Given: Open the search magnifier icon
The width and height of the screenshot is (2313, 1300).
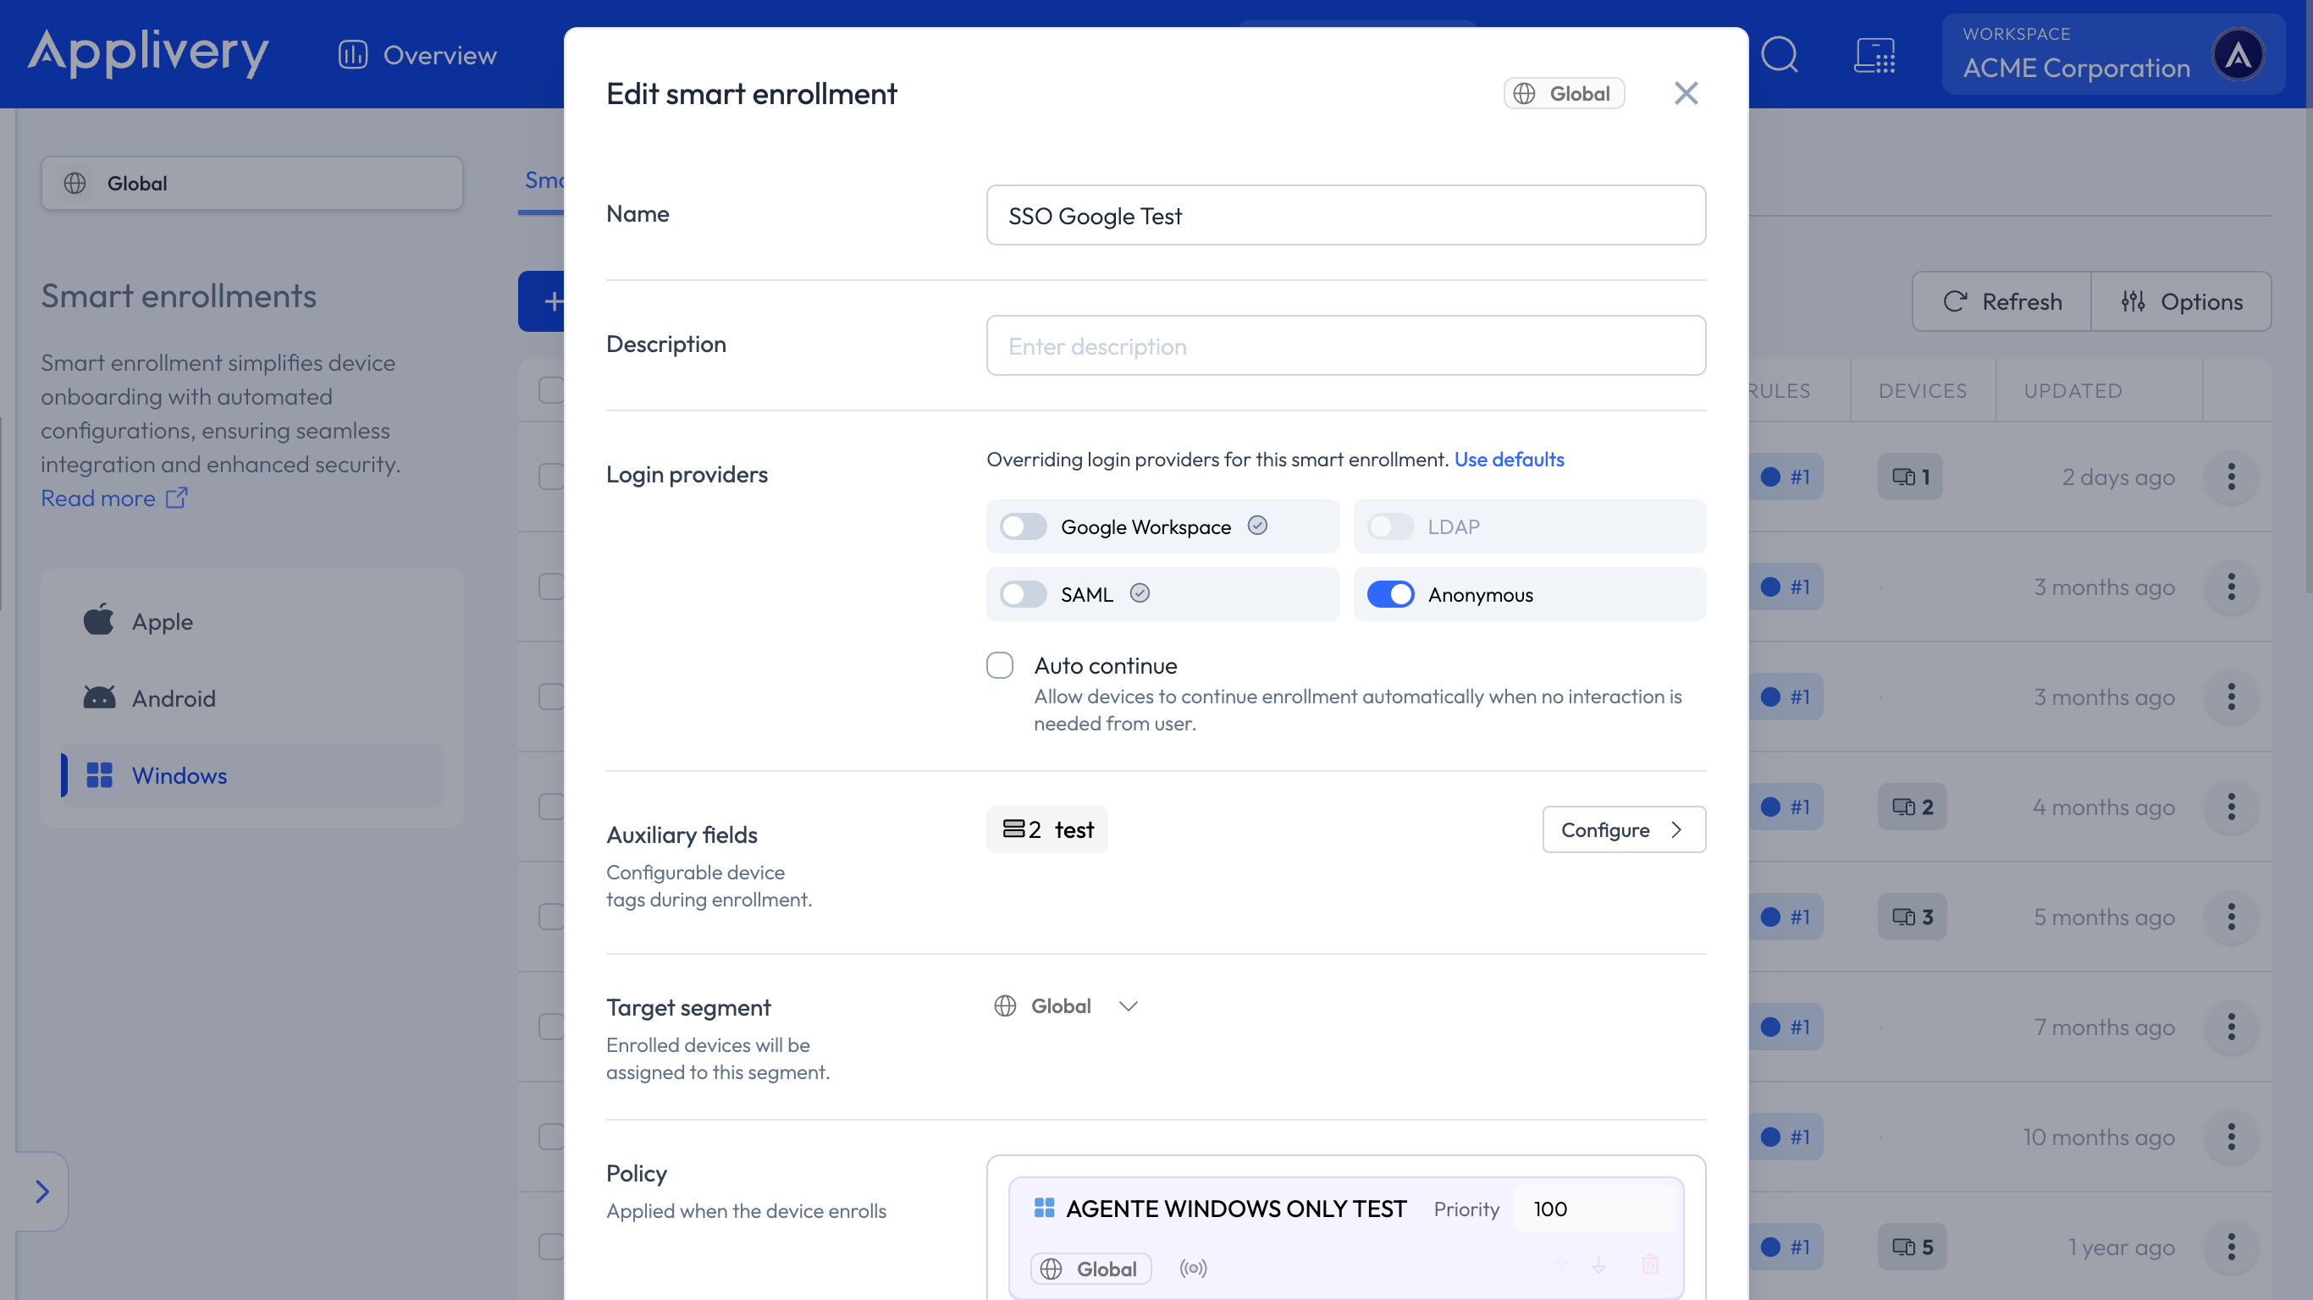Looking at the screenshot, I should (1779, 55).
